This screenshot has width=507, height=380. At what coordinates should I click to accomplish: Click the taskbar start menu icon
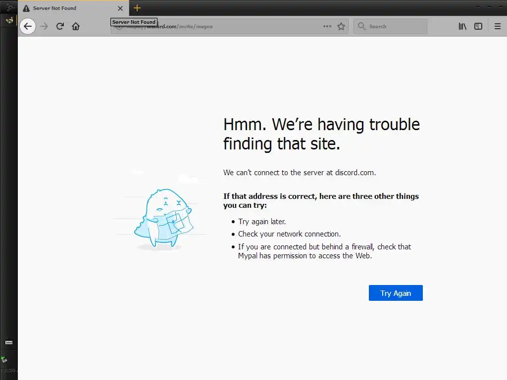pyautogui.click(x=9, y=7)
